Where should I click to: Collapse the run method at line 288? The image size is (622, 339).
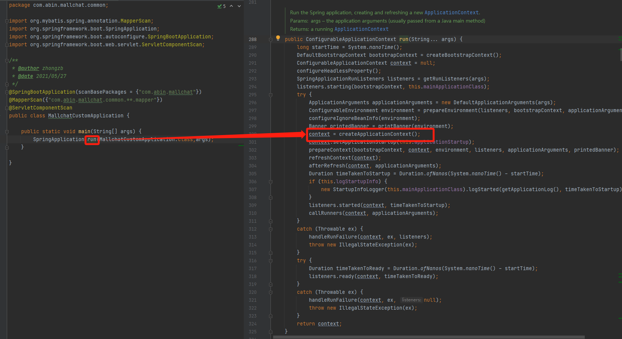point(271,40)
